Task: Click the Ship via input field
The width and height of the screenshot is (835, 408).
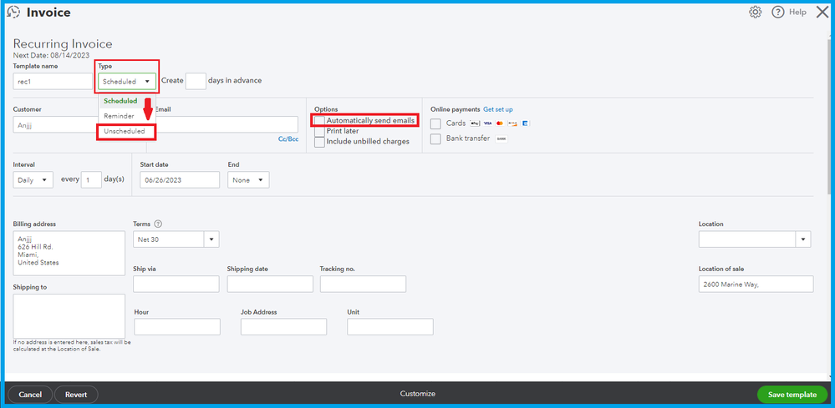Action: [176, 284]
